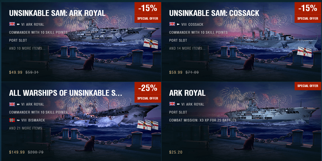Click German flag icon beside VIII Bismarck
The image size is (322, 161).
[12, 120]
